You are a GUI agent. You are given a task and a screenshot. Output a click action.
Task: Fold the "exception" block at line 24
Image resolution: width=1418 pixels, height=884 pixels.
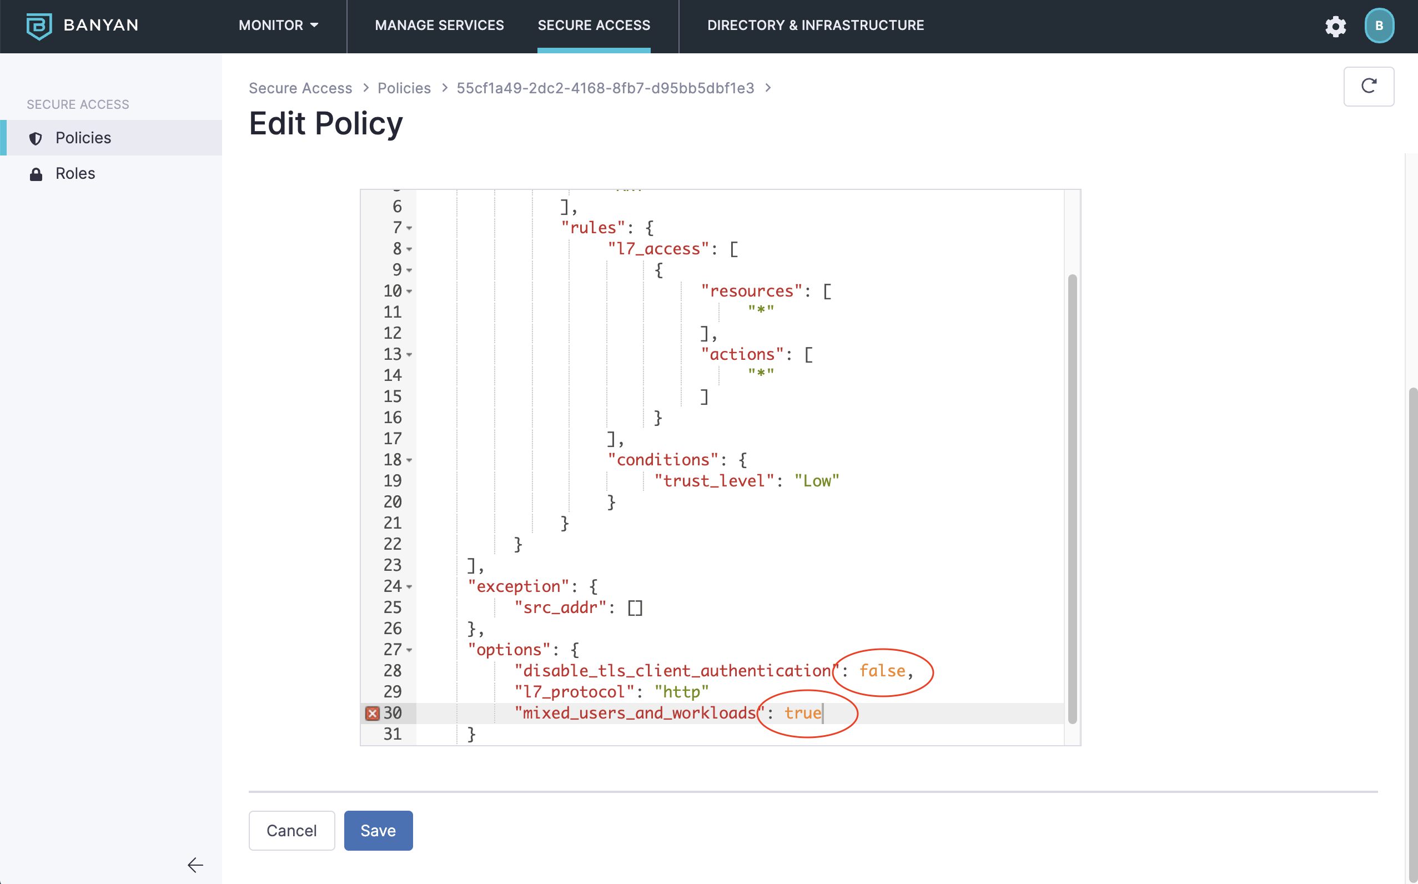pyautogui.click(x=409, y=586)
